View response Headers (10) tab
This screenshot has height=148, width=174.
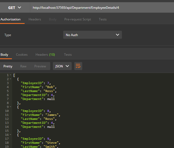tap(45, 55)
